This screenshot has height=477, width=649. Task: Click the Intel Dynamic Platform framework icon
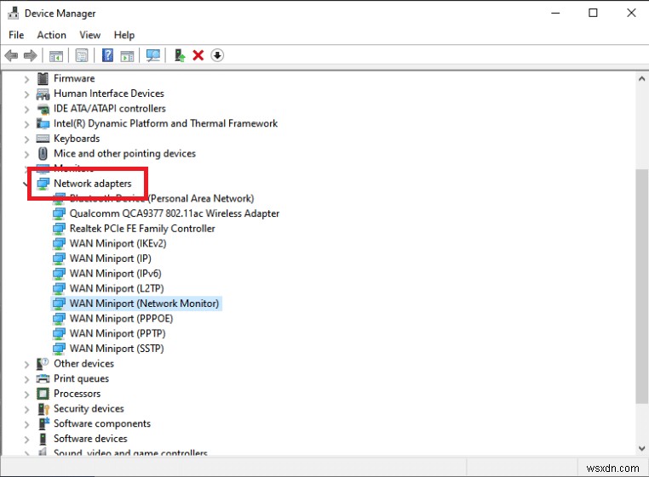point(43,123)
